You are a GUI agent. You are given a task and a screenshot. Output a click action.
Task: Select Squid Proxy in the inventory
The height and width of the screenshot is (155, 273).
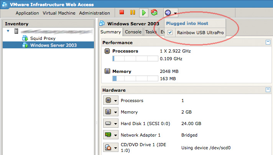coord(43,38)
